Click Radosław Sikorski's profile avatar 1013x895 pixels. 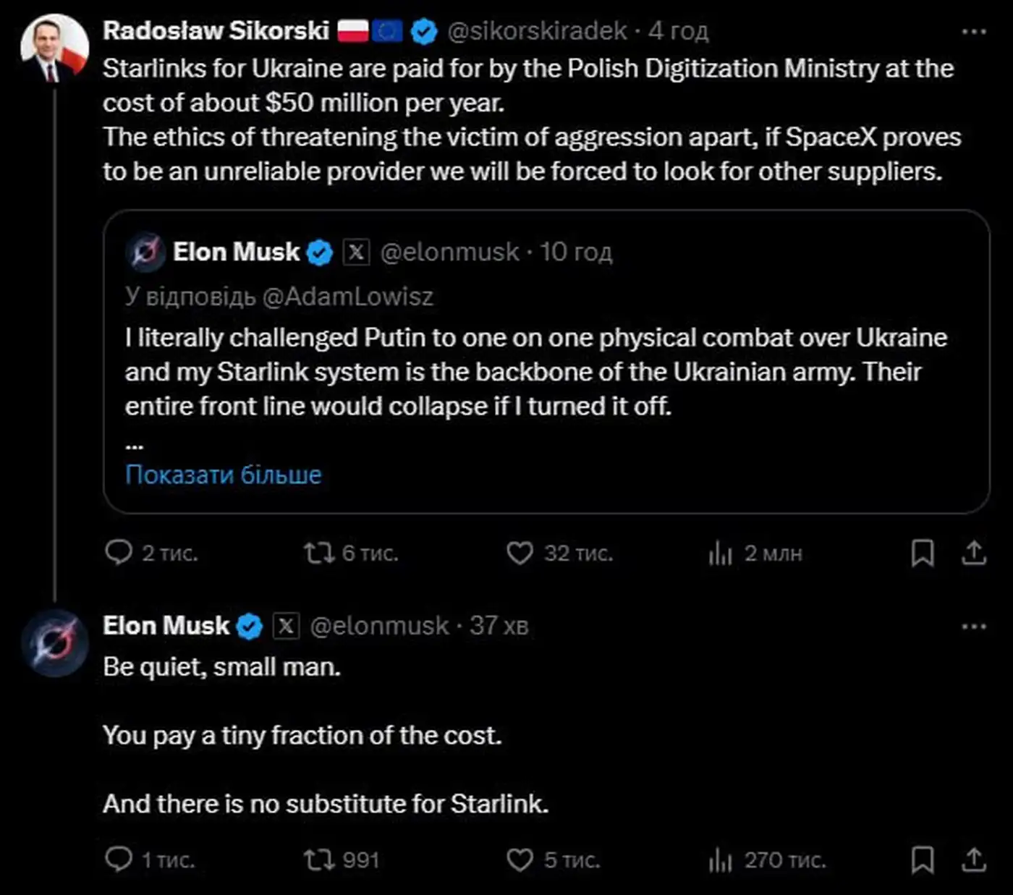(x=54, y=48)
